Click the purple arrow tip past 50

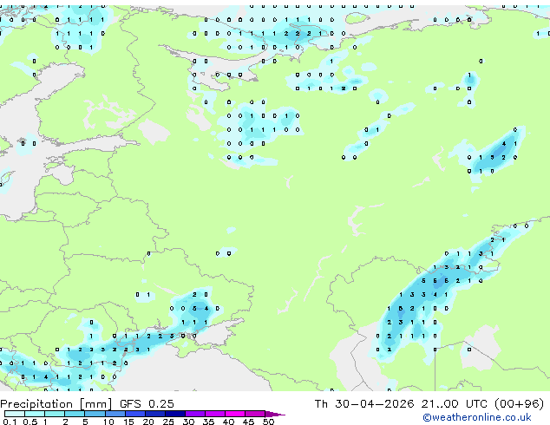(275, 415)
